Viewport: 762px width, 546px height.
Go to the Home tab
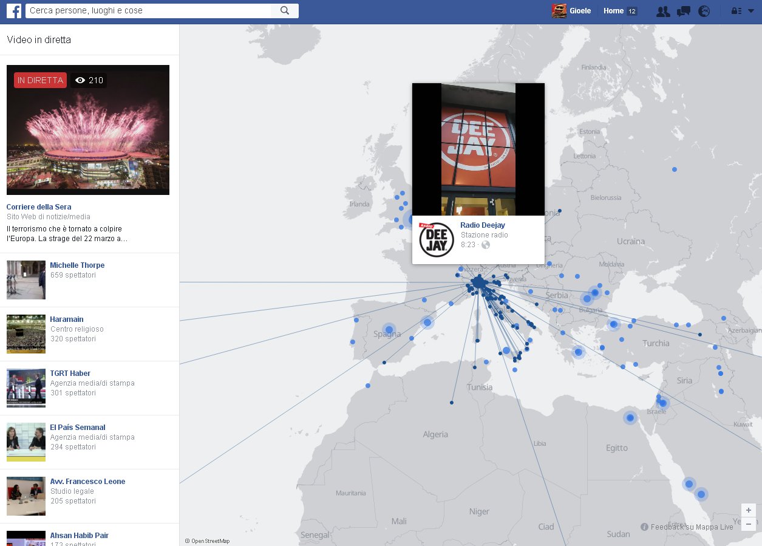coord(613,11)
